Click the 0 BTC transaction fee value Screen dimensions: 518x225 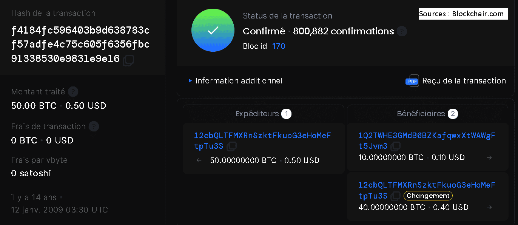(24, 140)
